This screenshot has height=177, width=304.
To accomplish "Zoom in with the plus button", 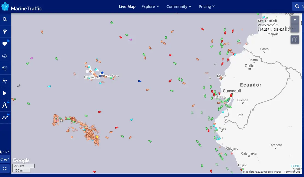I will coord(295,20).
